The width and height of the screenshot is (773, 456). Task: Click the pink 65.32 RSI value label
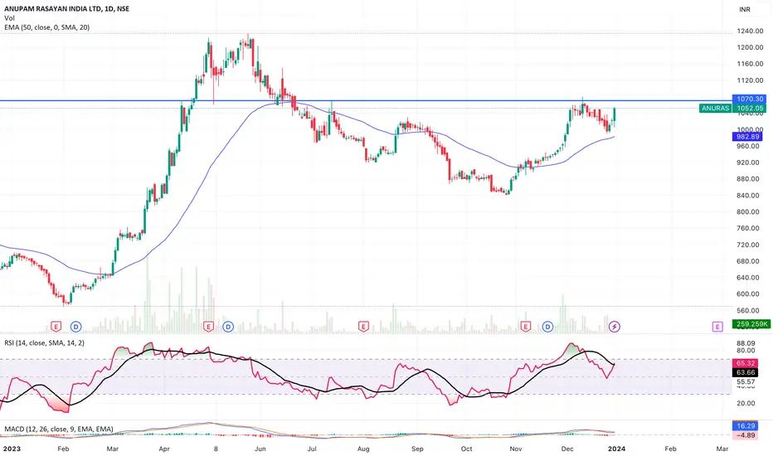click(746, 363)
